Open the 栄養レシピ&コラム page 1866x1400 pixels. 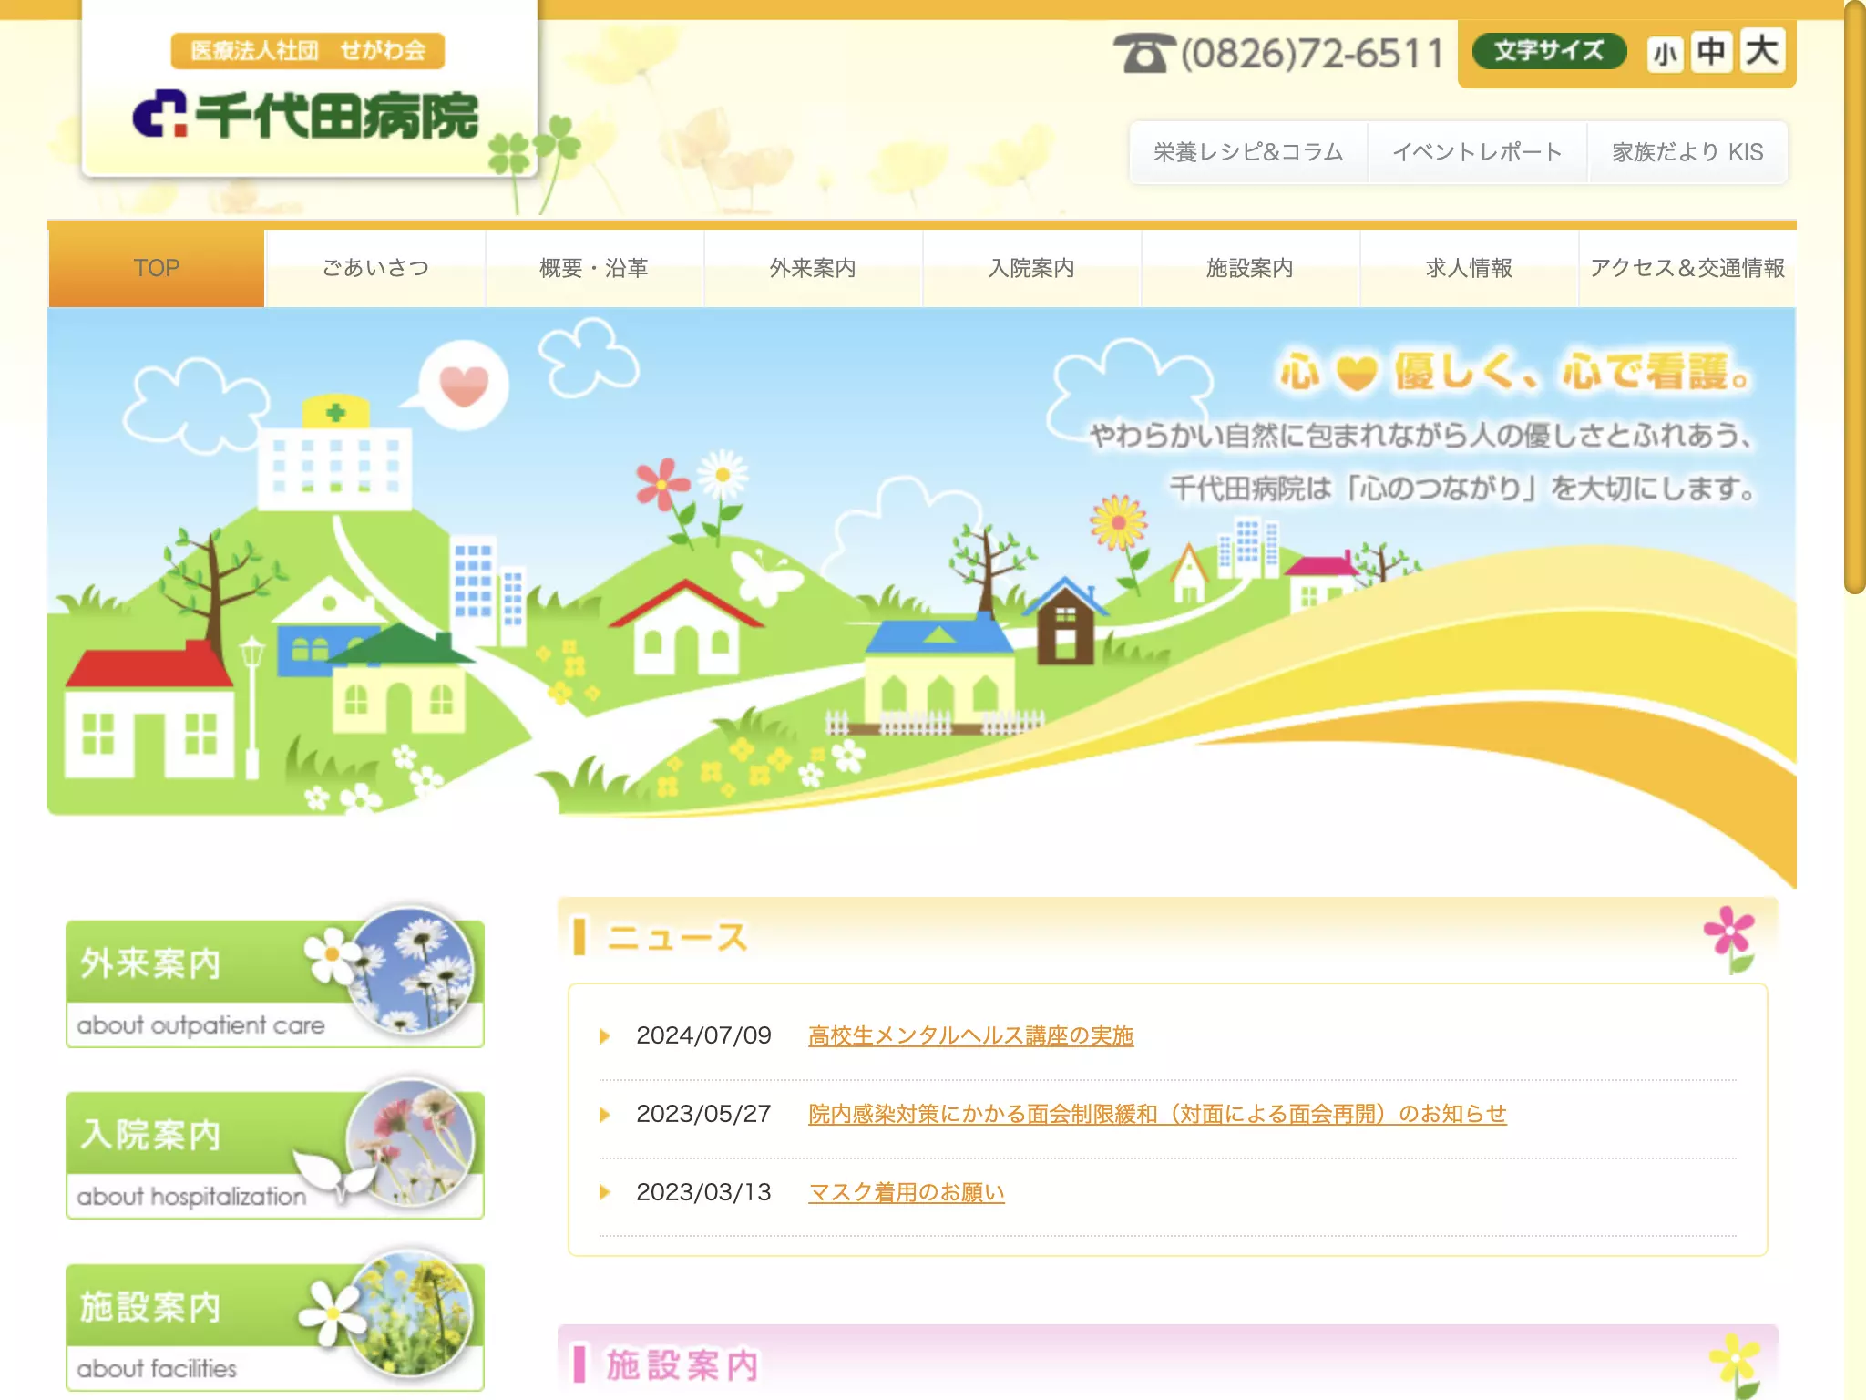coord(1248,152)
